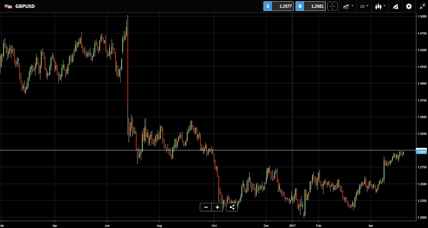This screenshot has height=228, width=428.
Task: Click the 1.2500 price axis label
Action: pos(422,184)
